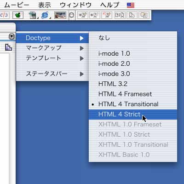Open the ウィンドウ menu

click(75, 5)
